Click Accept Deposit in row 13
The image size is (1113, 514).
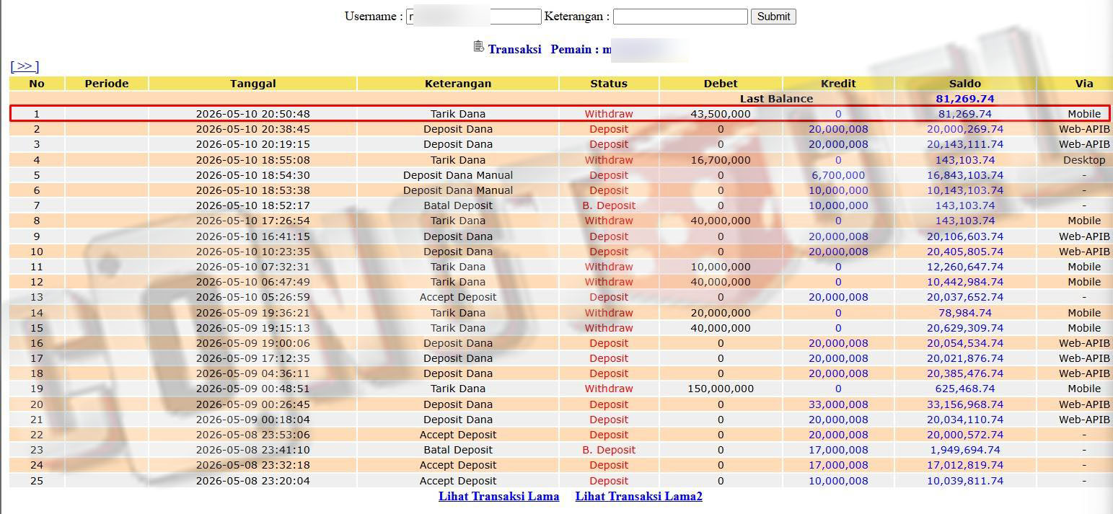458,297
